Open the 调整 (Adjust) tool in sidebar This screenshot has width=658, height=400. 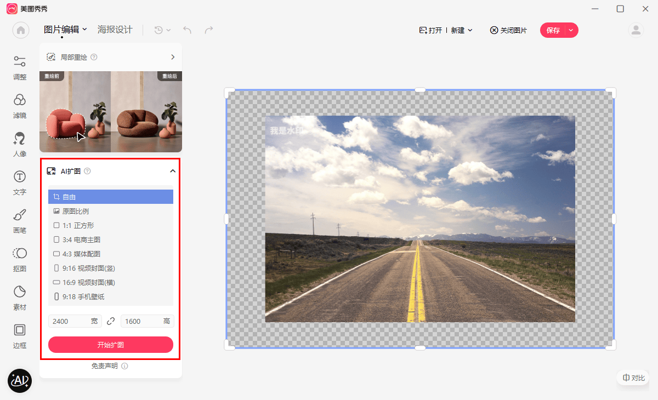click(20, 67)
